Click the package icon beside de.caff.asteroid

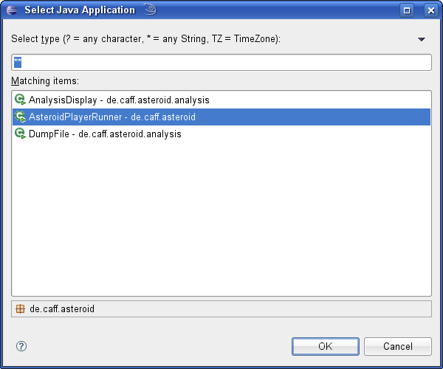click(20, 309)
